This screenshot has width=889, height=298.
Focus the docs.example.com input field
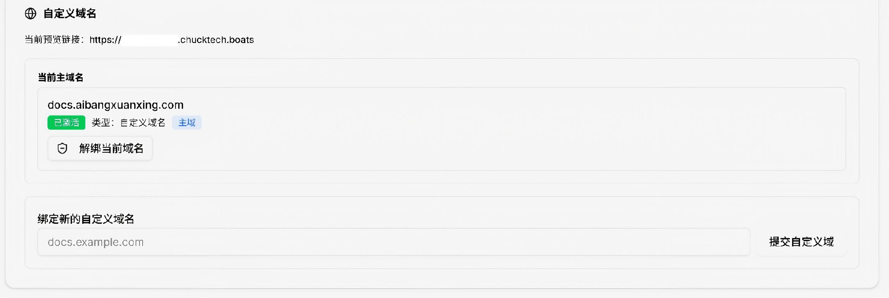point(393,242)
